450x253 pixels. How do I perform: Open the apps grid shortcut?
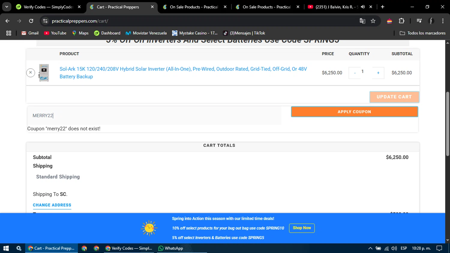pos(9,33)
